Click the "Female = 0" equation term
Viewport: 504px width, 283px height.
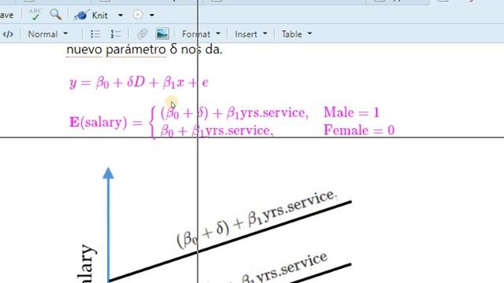pos(359,130)
